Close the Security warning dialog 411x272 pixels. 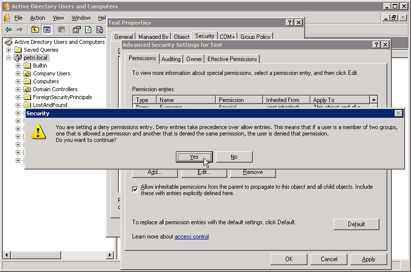coord(398,113)
